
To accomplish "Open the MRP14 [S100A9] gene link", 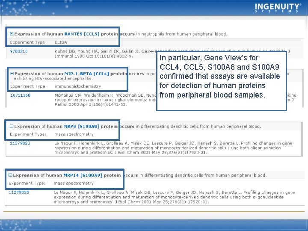I will pyautogui.click(x=83, y=175).
